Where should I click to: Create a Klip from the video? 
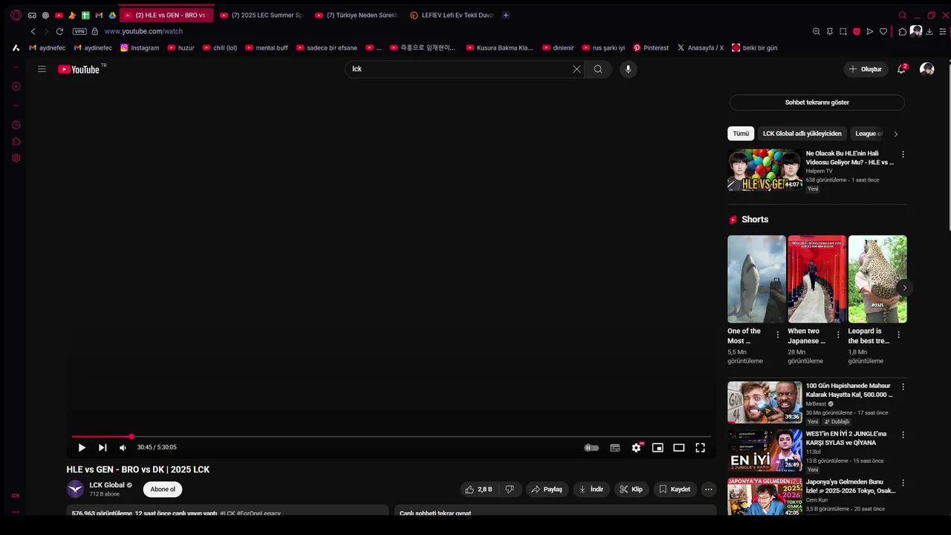632,490
